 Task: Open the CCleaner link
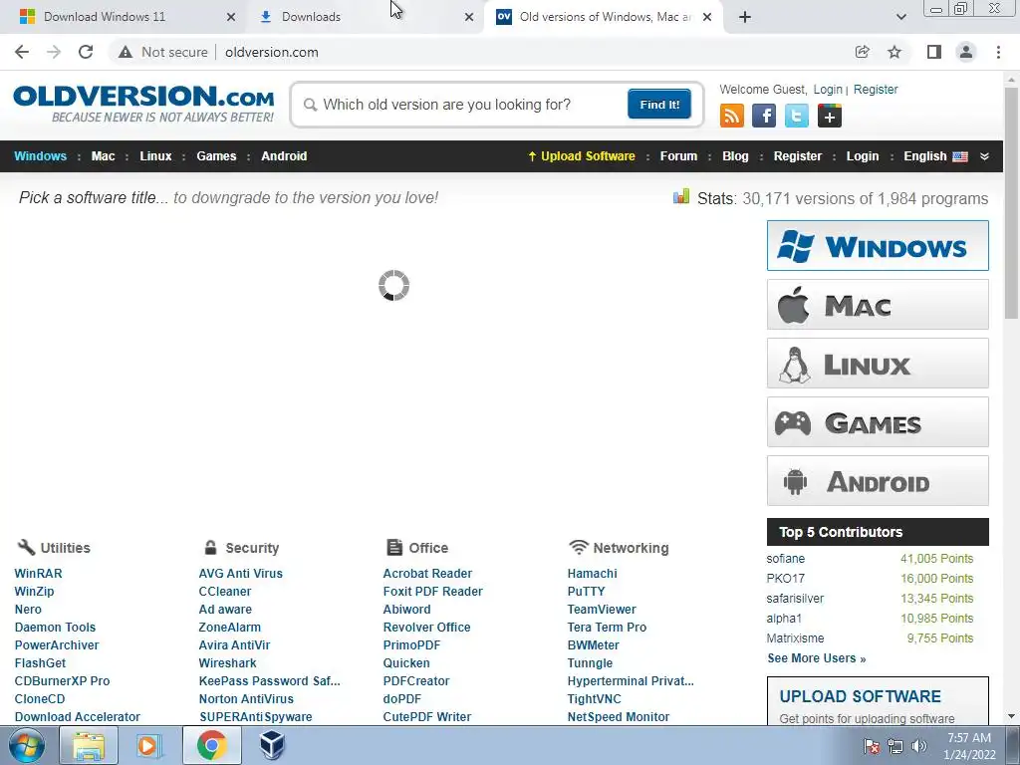pos(224,592)
